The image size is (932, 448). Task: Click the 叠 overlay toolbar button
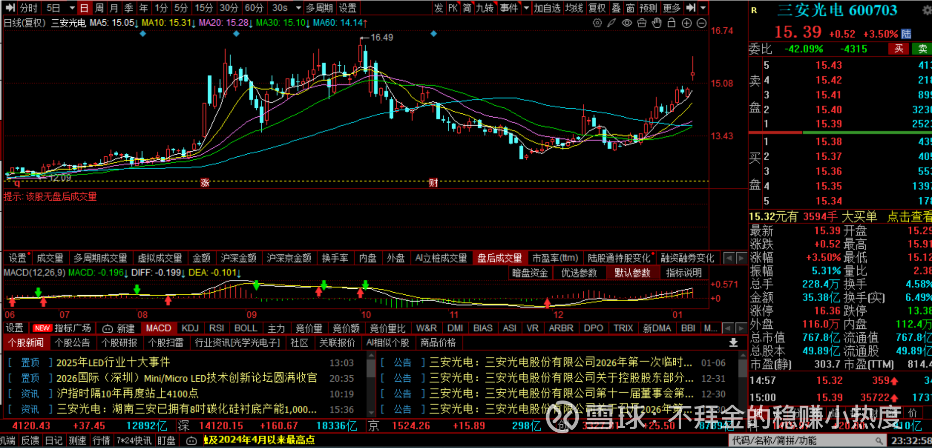coord(616,8)
